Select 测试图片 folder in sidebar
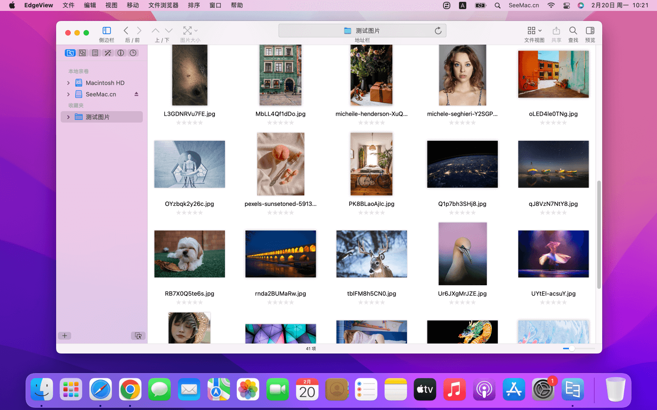 point(101,117)
